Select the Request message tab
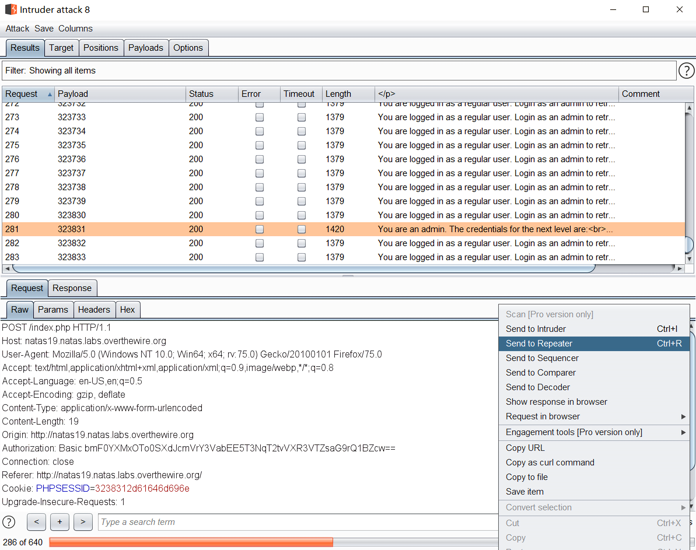 pyautogui.click(x=27, y=288)
